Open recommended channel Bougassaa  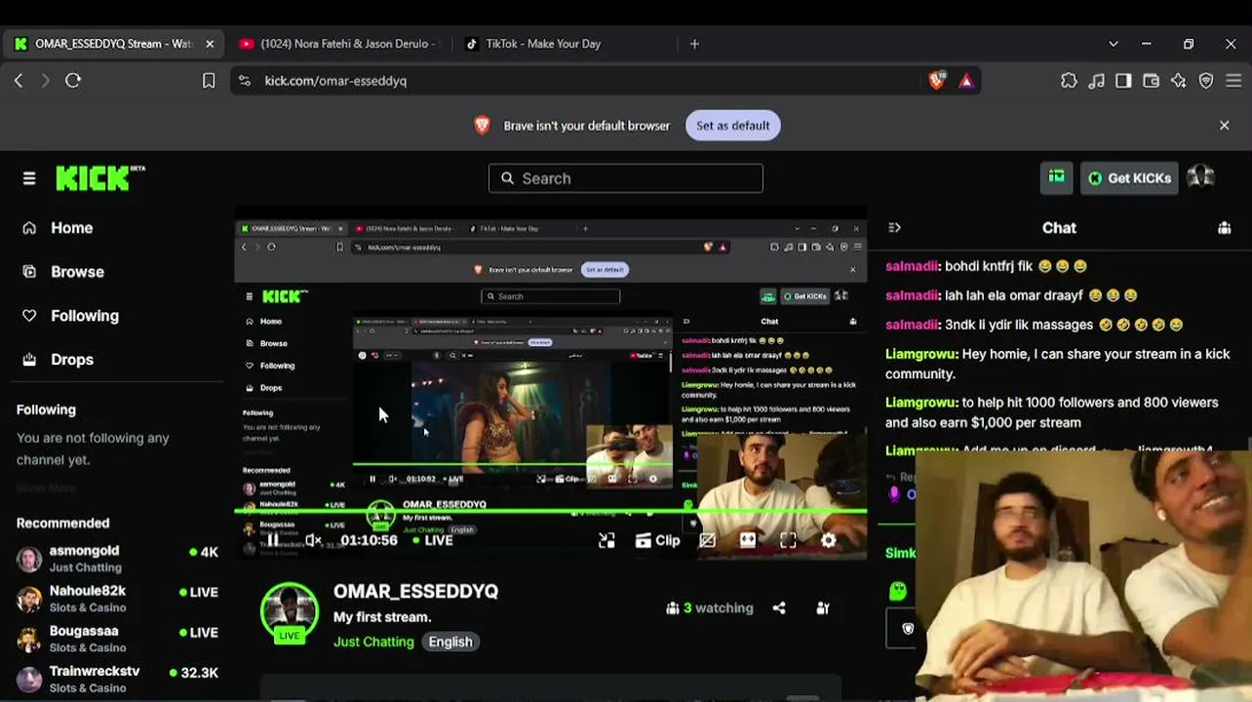coord(117,639)
